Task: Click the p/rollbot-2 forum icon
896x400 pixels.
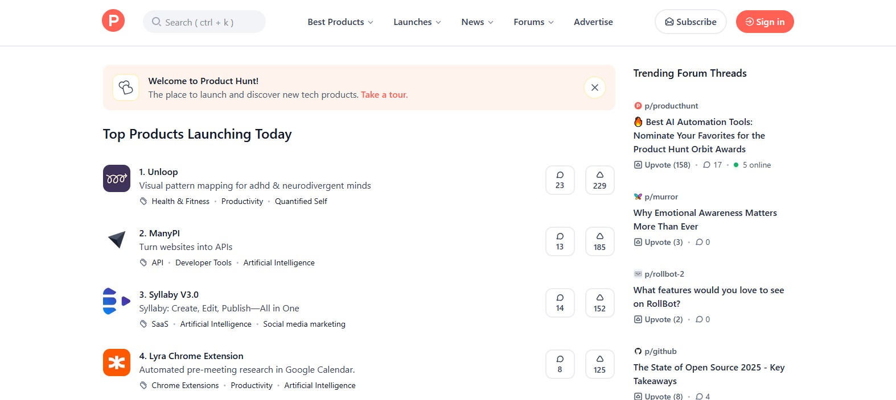Action: (638, 274)
